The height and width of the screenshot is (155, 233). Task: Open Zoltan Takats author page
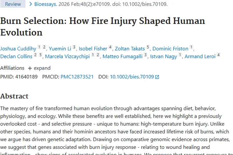(x=130, y=49)
